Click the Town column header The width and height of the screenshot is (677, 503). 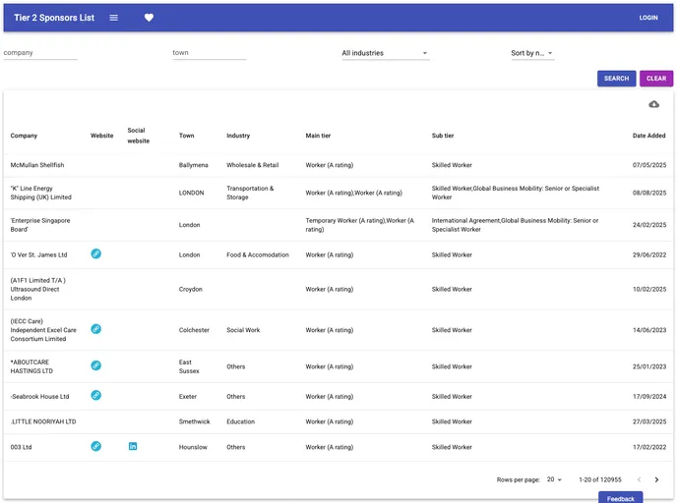tap(187, 136)
